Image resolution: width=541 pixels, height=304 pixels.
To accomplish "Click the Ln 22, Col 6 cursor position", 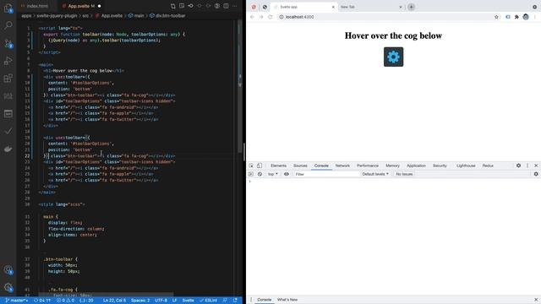I will (115, 301).
